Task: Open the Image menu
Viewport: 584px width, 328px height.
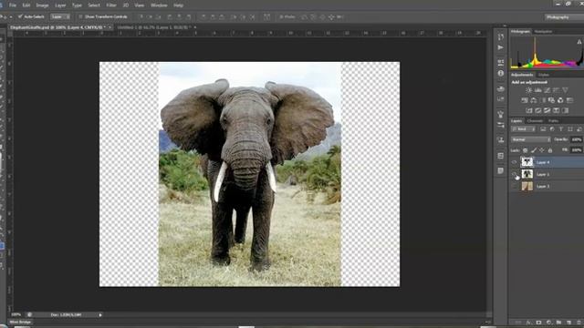Action: pyautogui.click(x=42, y=5)
